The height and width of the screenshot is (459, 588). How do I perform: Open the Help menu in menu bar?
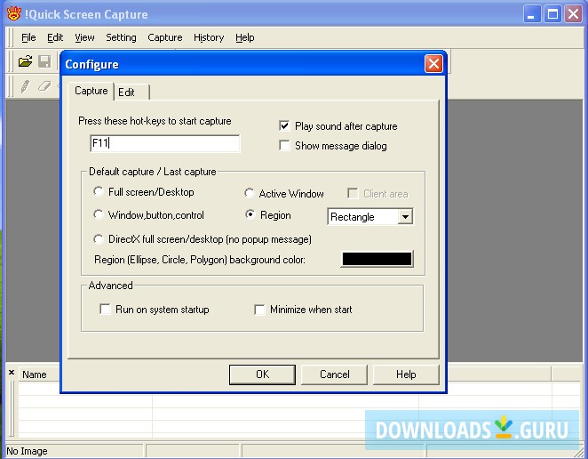pos(245,37)
